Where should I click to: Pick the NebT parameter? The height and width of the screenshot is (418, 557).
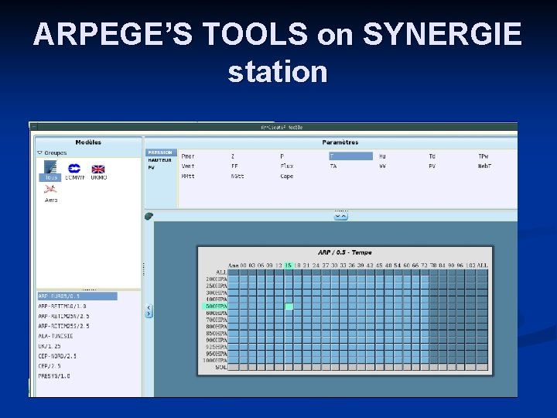484,166
